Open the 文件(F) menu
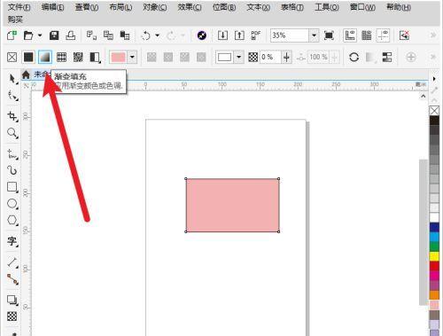The height and width of the screenshot is (336, 443). 19,7
